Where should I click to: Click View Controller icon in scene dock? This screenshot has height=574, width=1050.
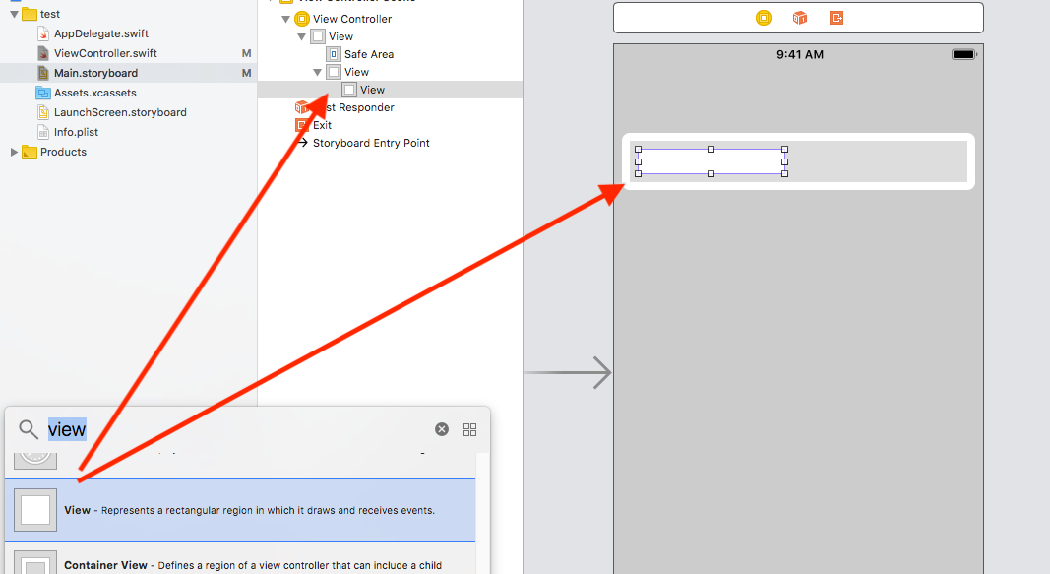click(x=764, y=18)
